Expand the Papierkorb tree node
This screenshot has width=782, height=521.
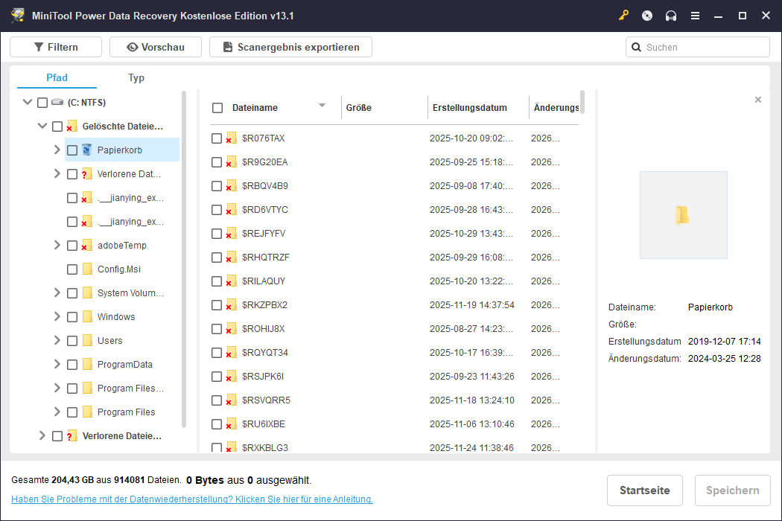pyautogui.click(x=57, y=150)
